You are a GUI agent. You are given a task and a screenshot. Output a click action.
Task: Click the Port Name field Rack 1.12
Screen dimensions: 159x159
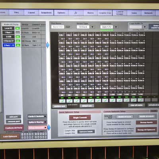tap(58, 27)
